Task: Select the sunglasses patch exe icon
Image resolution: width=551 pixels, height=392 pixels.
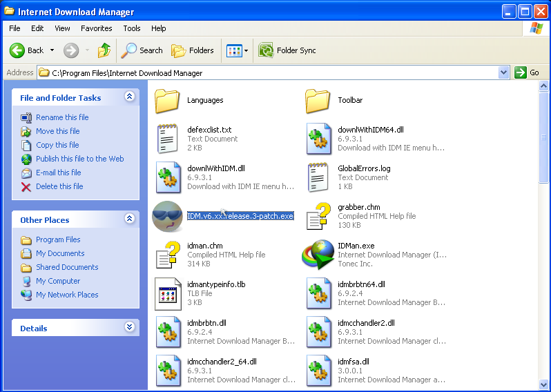Action: 167,217
